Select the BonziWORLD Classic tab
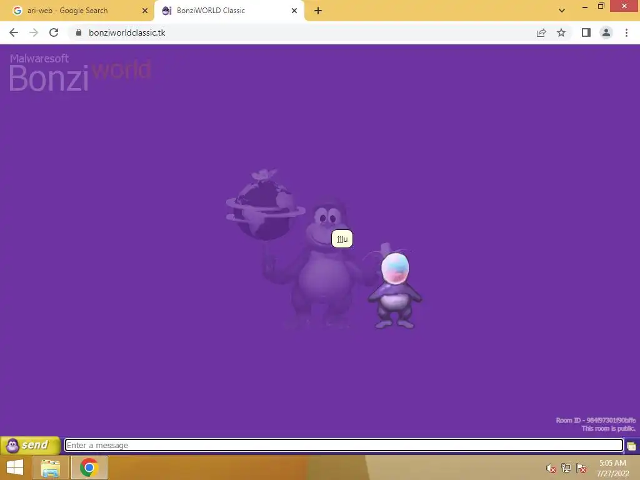Viewport: 640px width, 480px height. point(211,11)
